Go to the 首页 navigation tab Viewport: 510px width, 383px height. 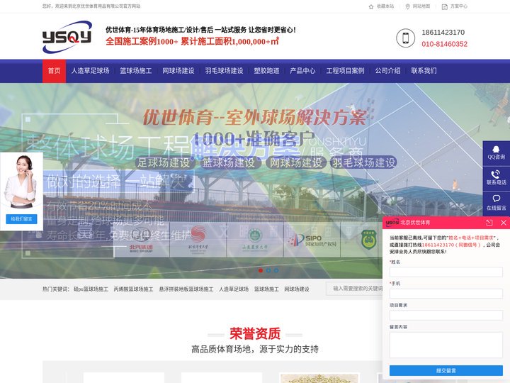[x=55, y=71]
